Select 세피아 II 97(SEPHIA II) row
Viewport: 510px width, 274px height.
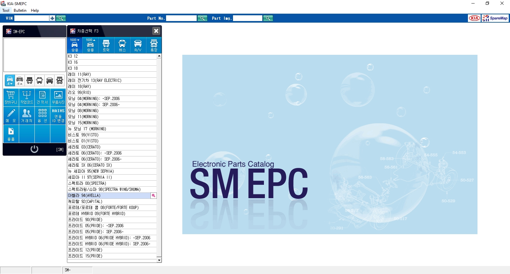click(x=112, y=177)
